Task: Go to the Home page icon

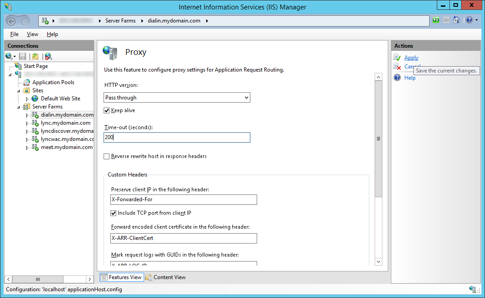Action: (x=457, y=20)
